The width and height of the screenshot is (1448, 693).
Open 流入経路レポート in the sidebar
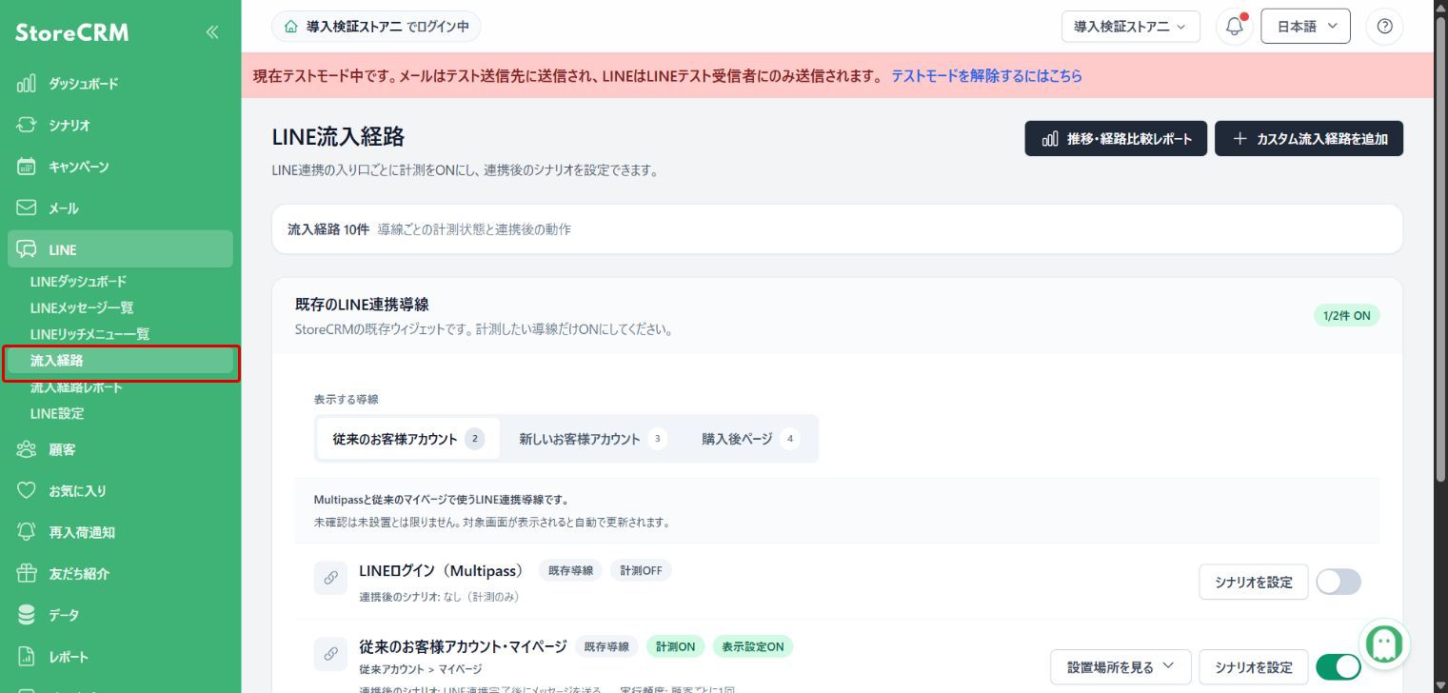[x=76, y=387]
